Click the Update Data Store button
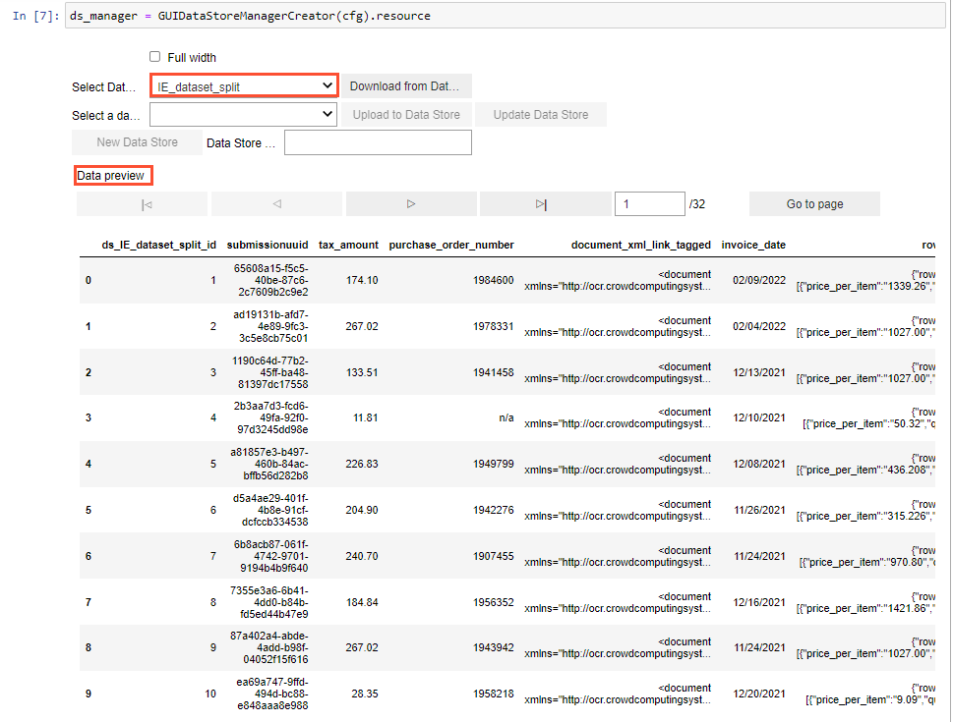Viewport: 953px width, 722px height. click(x=541, y=114)
